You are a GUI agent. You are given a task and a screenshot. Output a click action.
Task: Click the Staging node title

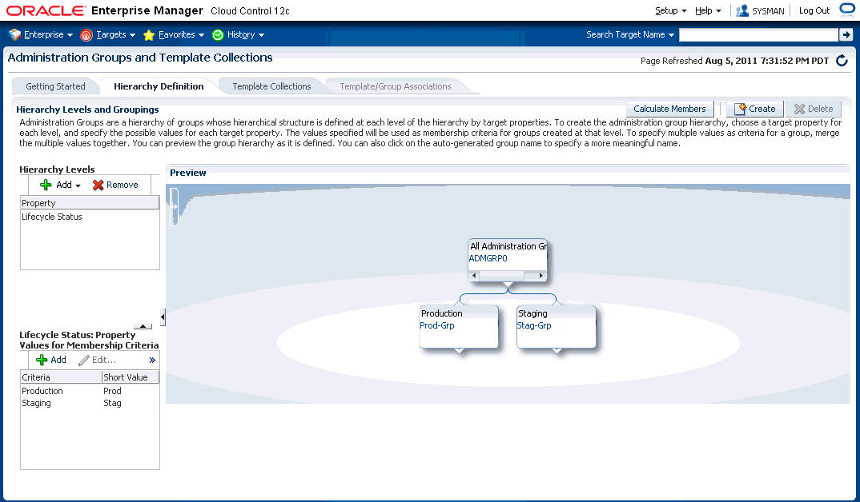tap(532, 313)
